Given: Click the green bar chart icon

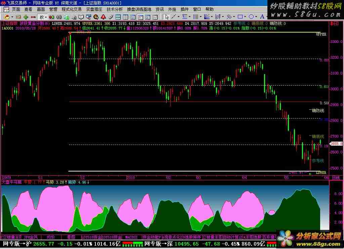Looking at the screenshot, I should point(66,17).
